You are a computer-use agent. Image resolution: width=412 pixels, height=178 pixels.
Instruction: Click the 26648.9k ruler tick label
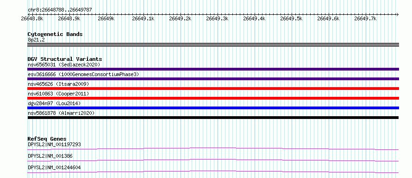pos(69,18)
